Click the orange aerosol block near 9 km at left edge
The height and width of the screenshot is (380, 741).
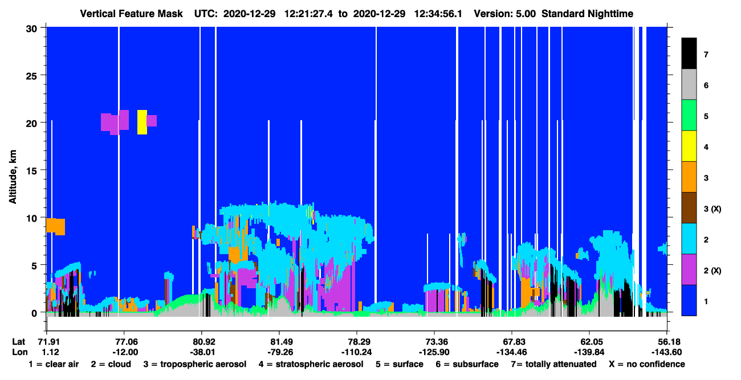[x=55, y=226]
